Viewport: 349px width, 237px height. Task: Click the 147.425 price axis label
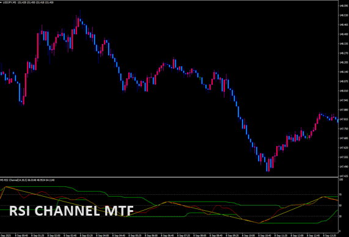[x=344, y=176]
